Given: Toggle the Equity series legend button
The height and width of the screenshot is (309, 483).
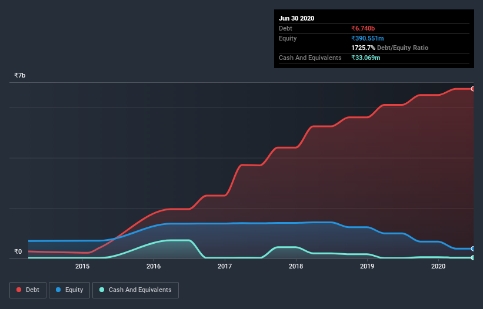Looking at the screenshot, I should coord(69,290).
